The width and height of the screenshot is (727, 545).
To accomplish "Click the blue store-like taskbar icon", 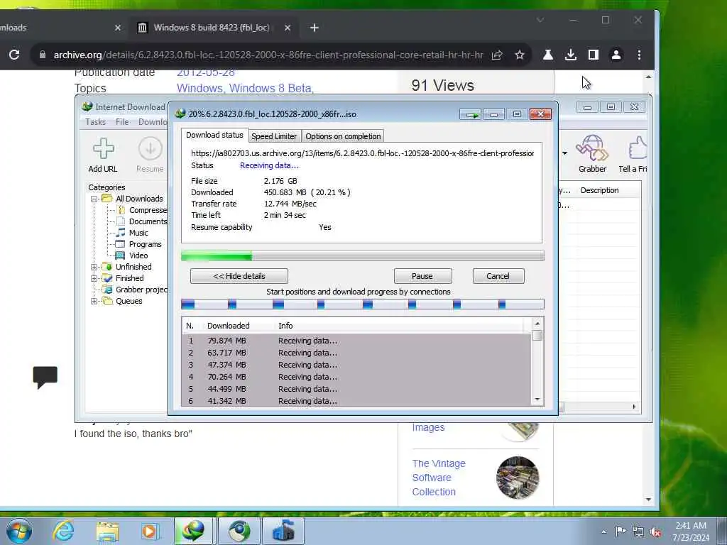I will pos(283,531).
